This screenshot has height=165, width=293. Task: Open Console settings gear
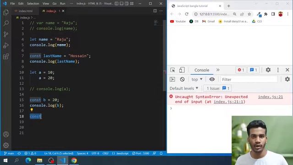tap(287, 79)
